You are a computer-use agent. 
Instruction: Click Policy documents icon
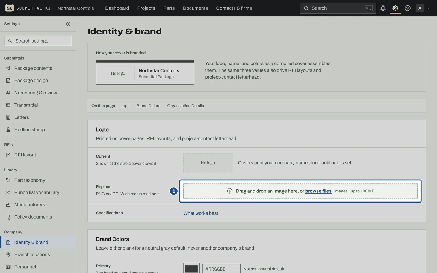pyautogui.click(x=8, y=217)
